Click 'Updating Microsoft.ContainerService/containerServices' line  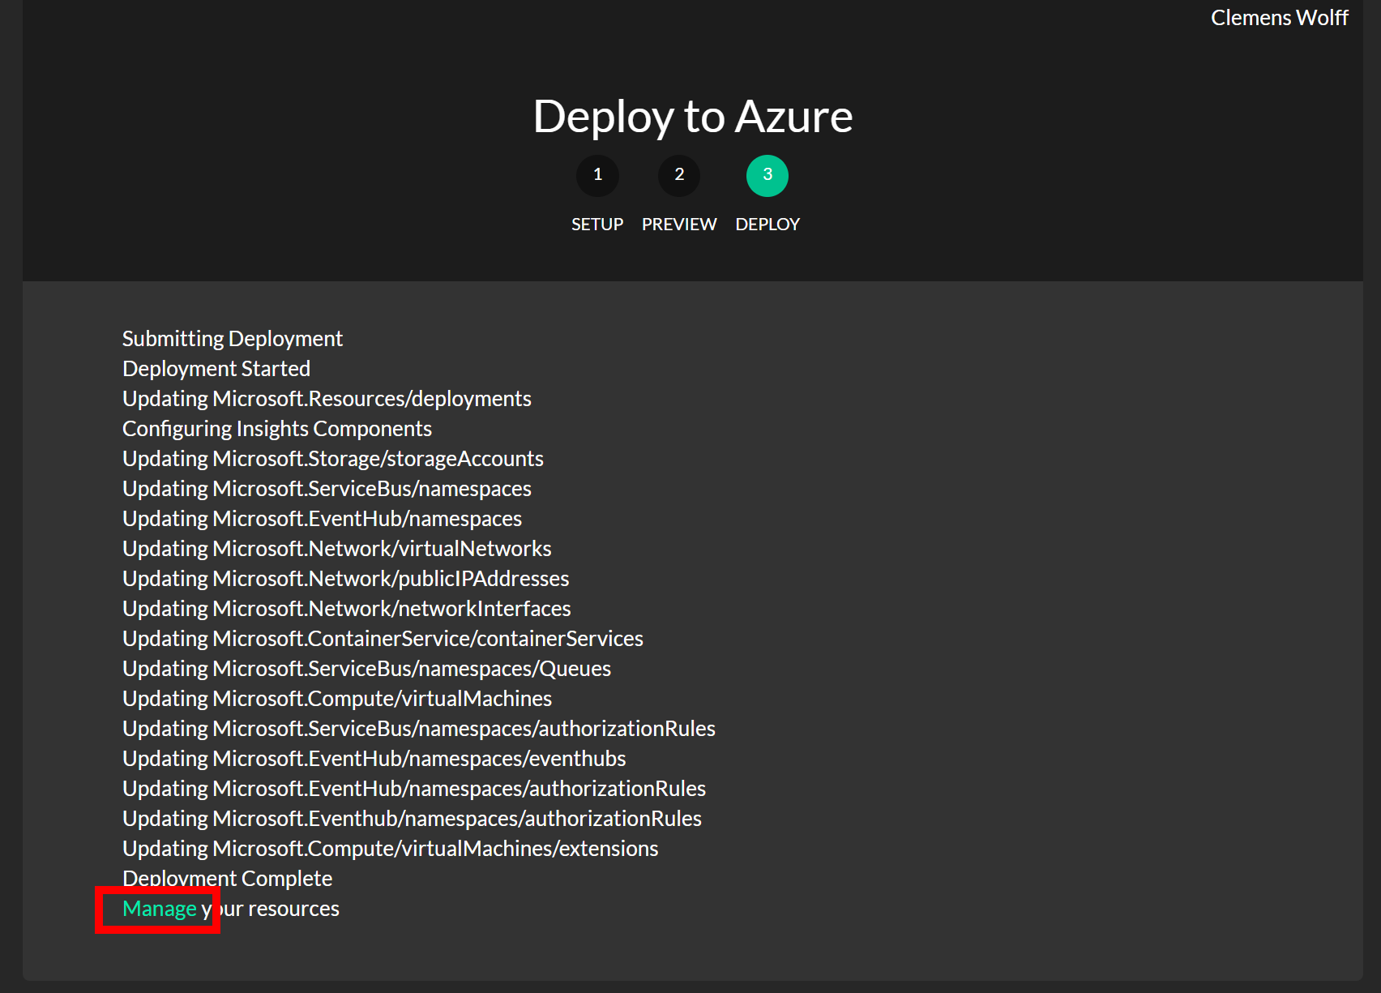pos(383,639)
